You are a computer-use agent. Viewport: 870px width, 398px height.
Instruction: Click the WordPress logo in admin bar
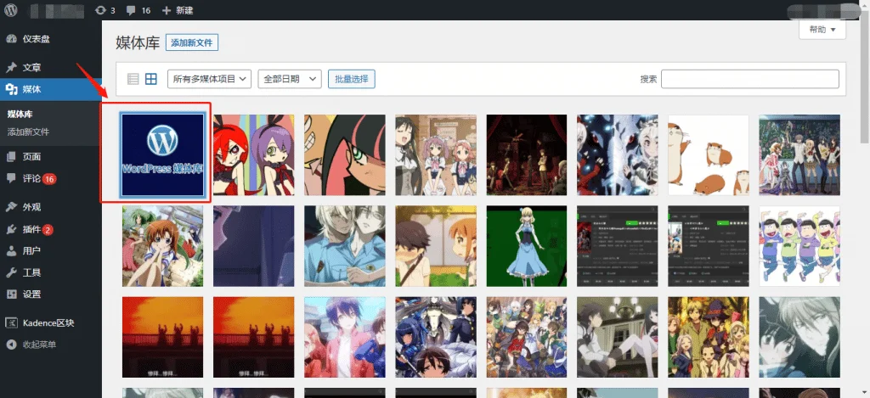[11, 10]
